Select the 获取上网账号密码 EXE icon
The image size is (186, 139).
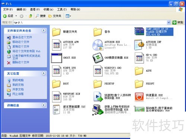pyautogui.click(x=98, y=110)
